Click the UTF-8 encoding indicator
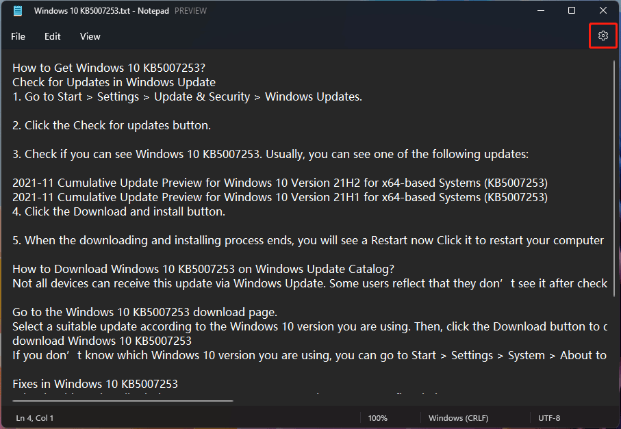Viewport: 621px width, 429px height. [548, 417]
